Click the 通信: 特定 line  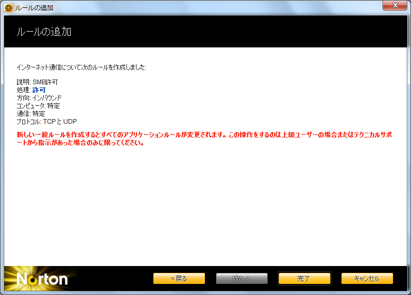pos(31,114)
